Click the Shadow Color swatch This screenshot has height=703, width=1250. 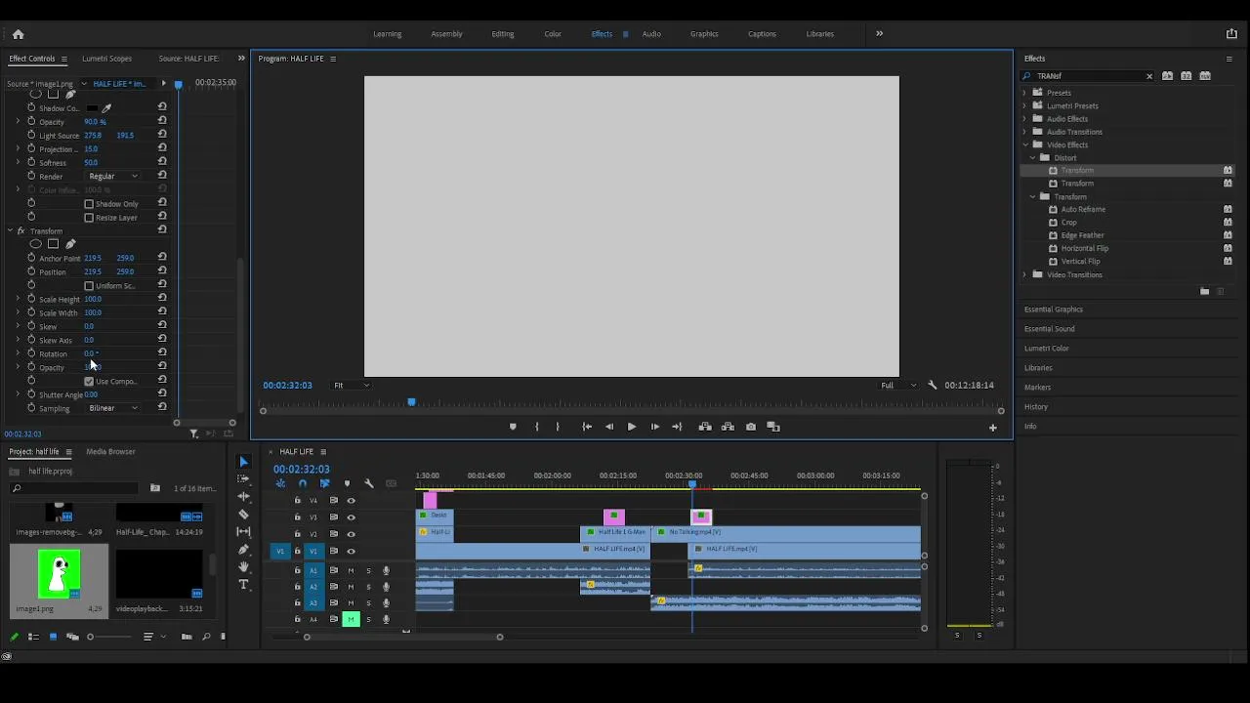tap(93, 108)
